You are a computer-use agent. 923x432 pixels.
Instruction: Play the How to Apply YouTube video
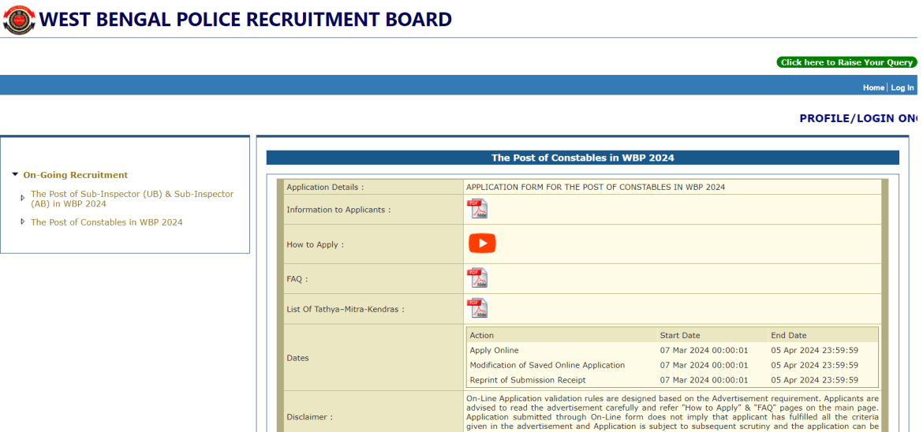point(482,244)
